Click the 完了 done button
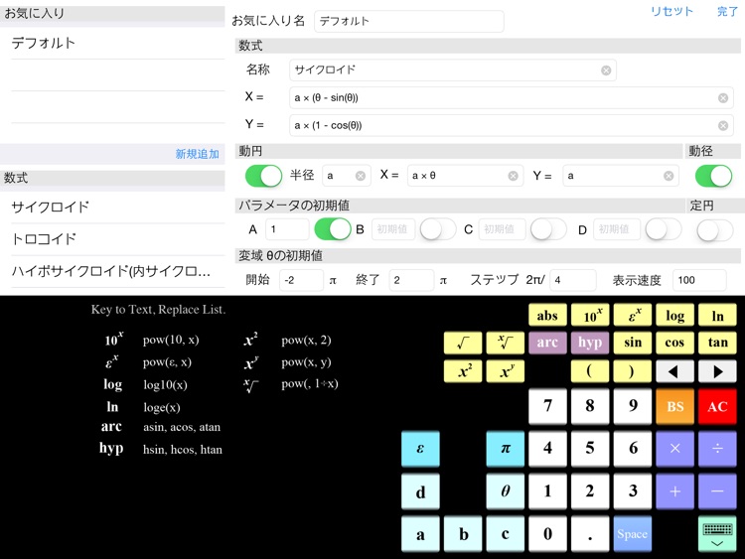The width and height of the screenshot is (745, 559). (727, 11)
